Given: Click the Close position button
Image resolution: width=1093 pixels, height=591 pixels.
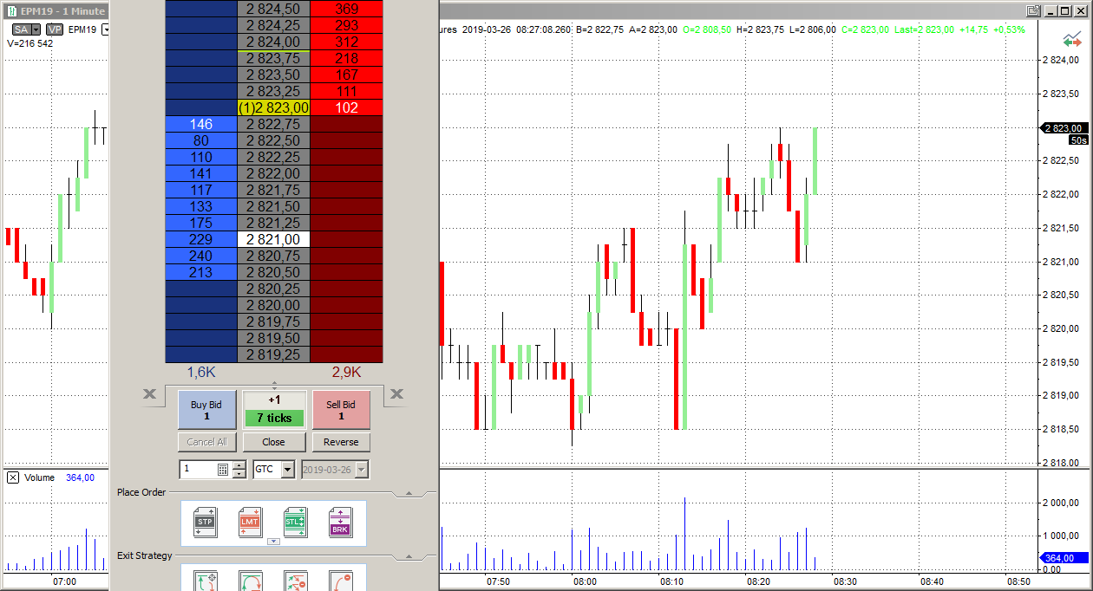Looking at the screenshot, I should pyautogui.click(x=273, y=442).
